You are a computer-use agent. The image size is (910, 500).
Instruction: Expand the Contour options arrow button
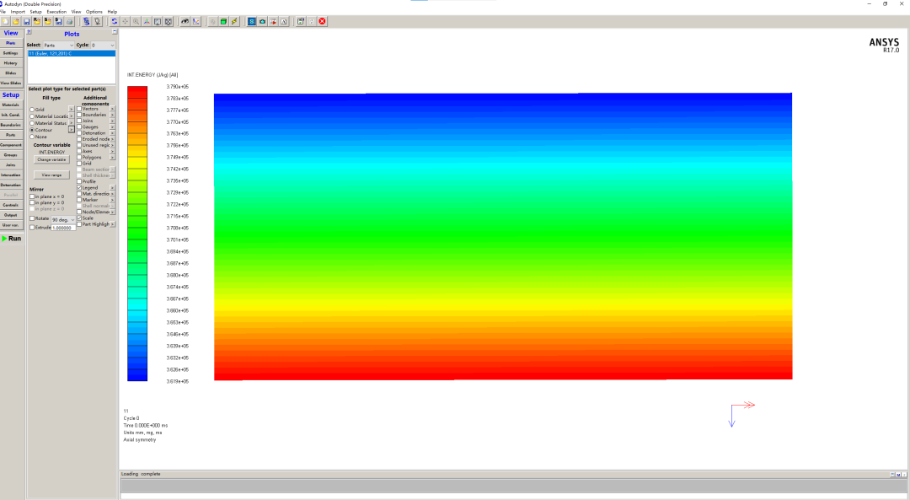72,130
